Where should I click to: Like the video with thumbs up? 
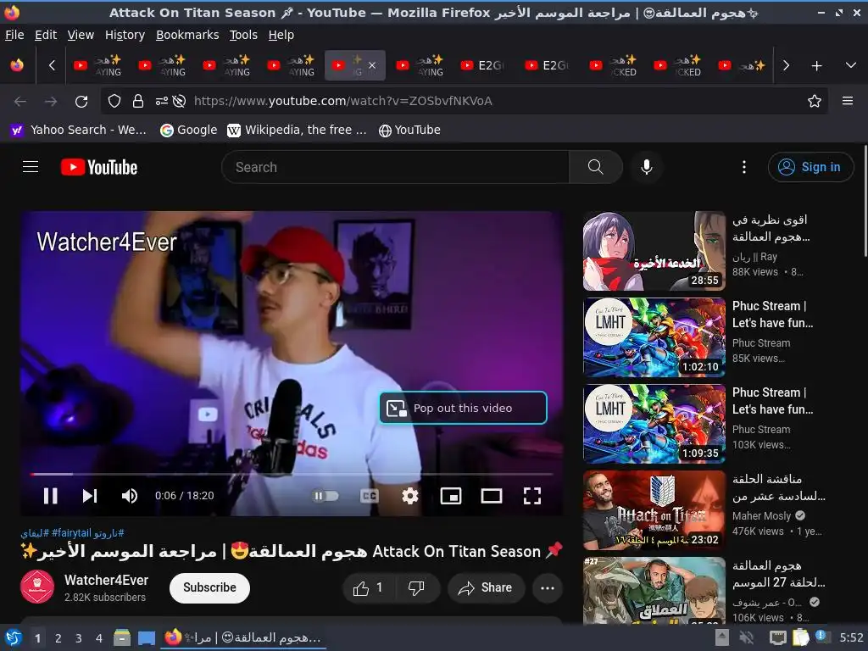click(368, 588)
